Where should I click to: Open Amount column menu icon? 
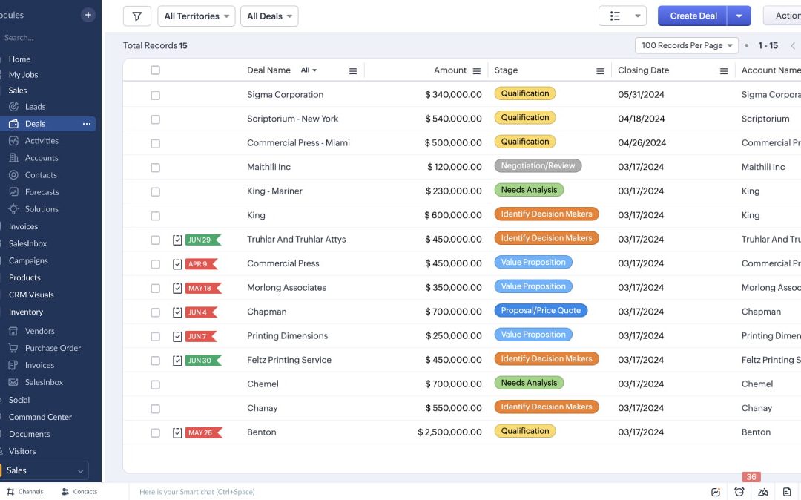477,71
